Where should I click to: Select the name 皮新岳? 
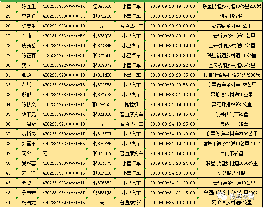[x=29, y=46]
